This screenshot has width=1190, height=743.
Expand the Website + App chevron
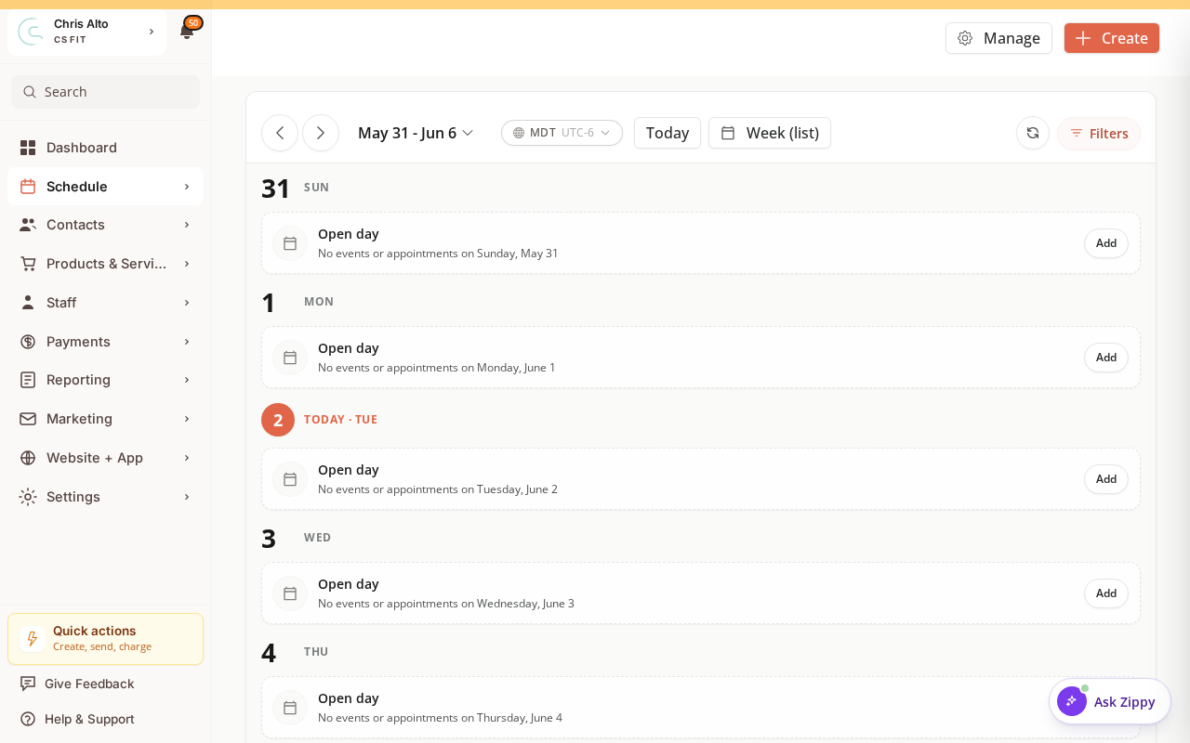coord(187,458)
